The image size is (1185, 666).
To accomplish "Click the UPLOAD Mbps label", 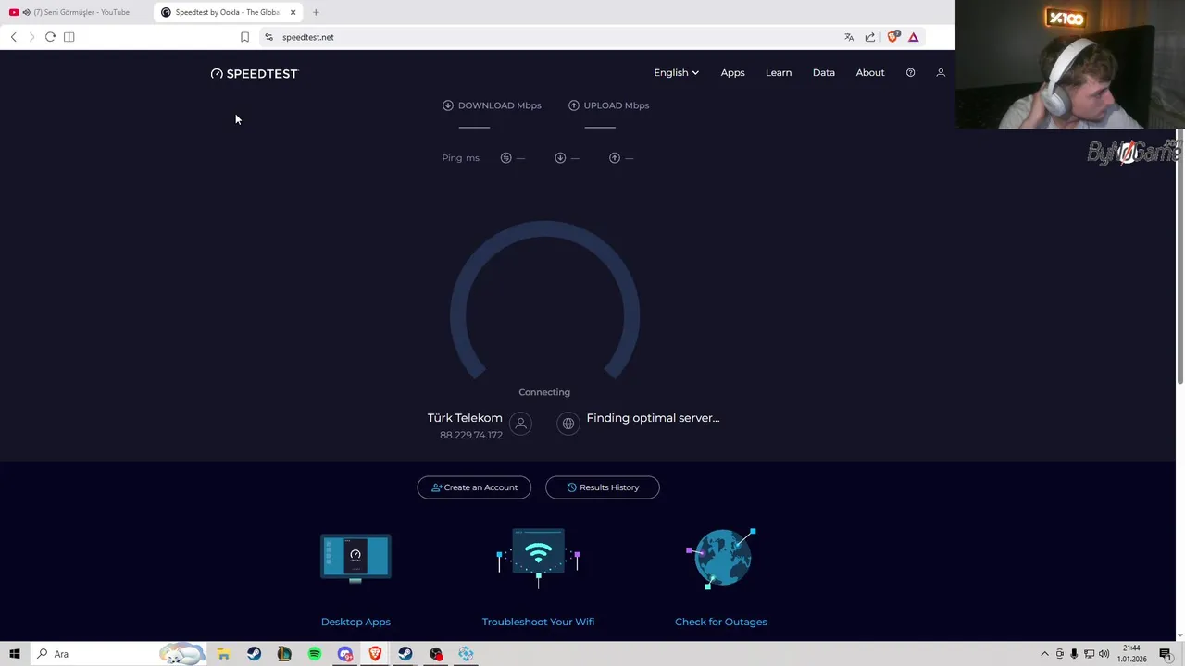I will tap(617, 105).
